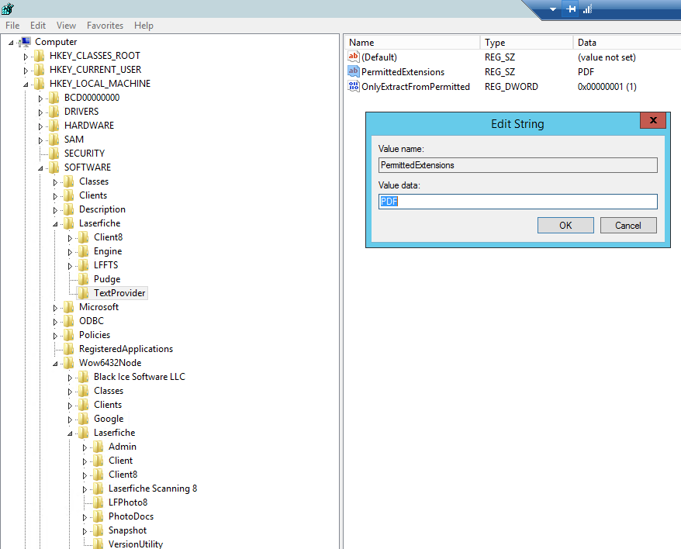The width and height of the screenshot is (681, 549).
Task: Click the Data column header
Action: pyautogui.click(x=587, y=43)
